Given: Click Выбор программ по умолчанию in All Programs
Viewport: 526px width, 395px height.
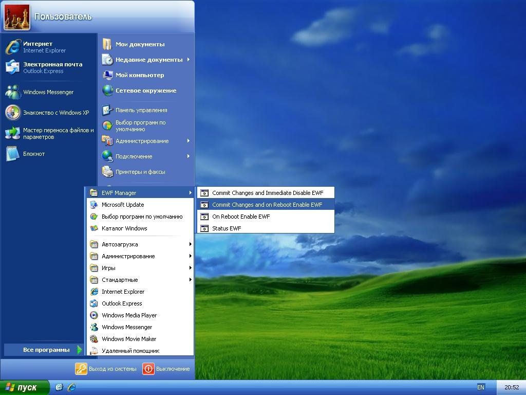Looking at the screenshot, I should (140, 217).
